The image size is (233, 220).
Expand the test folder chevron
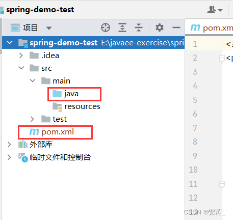[x=32, y=119]
